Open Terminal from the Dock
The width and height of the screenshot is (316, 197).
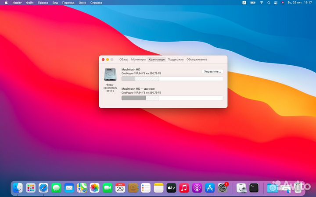click(x=254, y=188)
